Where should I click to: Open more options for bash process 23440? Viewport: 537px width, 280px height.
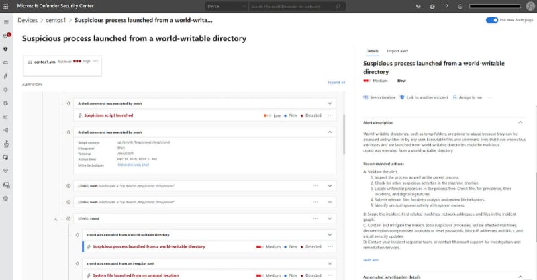315,186
